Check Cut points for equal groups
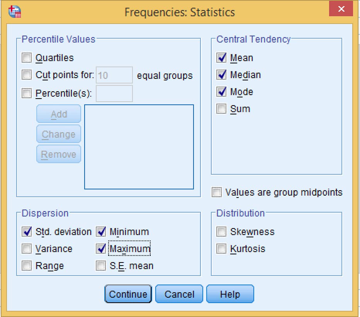The width and height of the screenshot is (360, 317). click(x=27, y=75)
